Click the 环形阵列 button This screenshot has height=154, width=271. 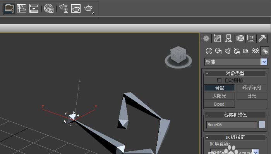pyautogui.click(x=252, y=88)
